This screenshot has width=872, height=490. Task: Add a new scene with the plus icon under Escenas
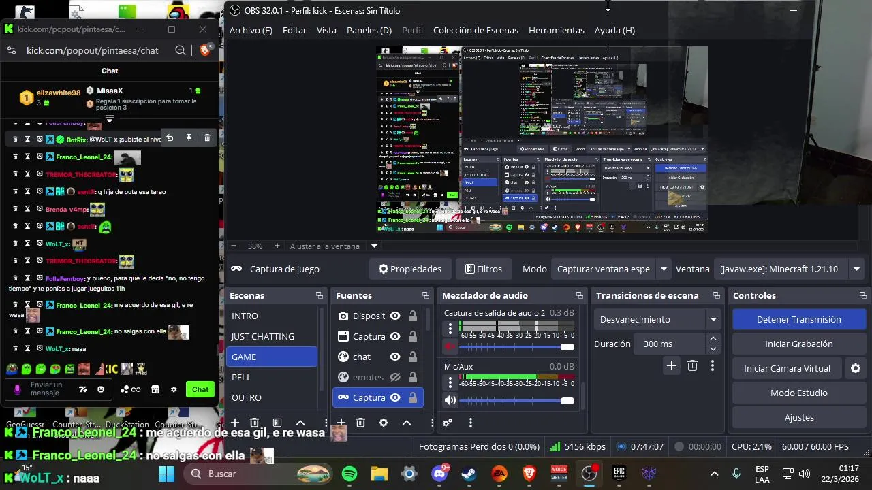pyautogui.click(x=235, y=423)
